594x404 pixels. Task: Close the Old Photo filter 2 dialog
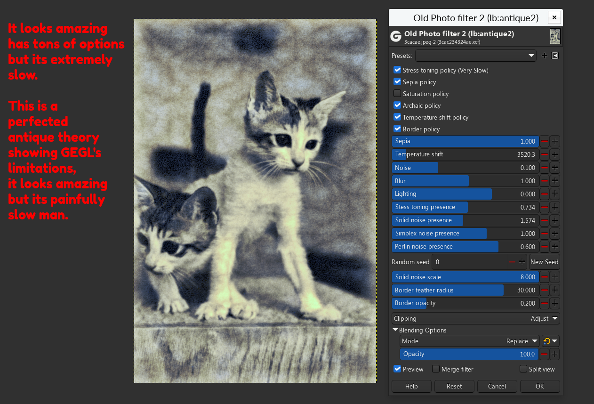point(554,18)
